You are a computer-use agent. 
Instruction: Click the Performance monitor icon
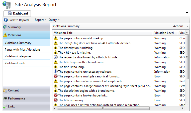pyautogui.click(x=5, y=98)
